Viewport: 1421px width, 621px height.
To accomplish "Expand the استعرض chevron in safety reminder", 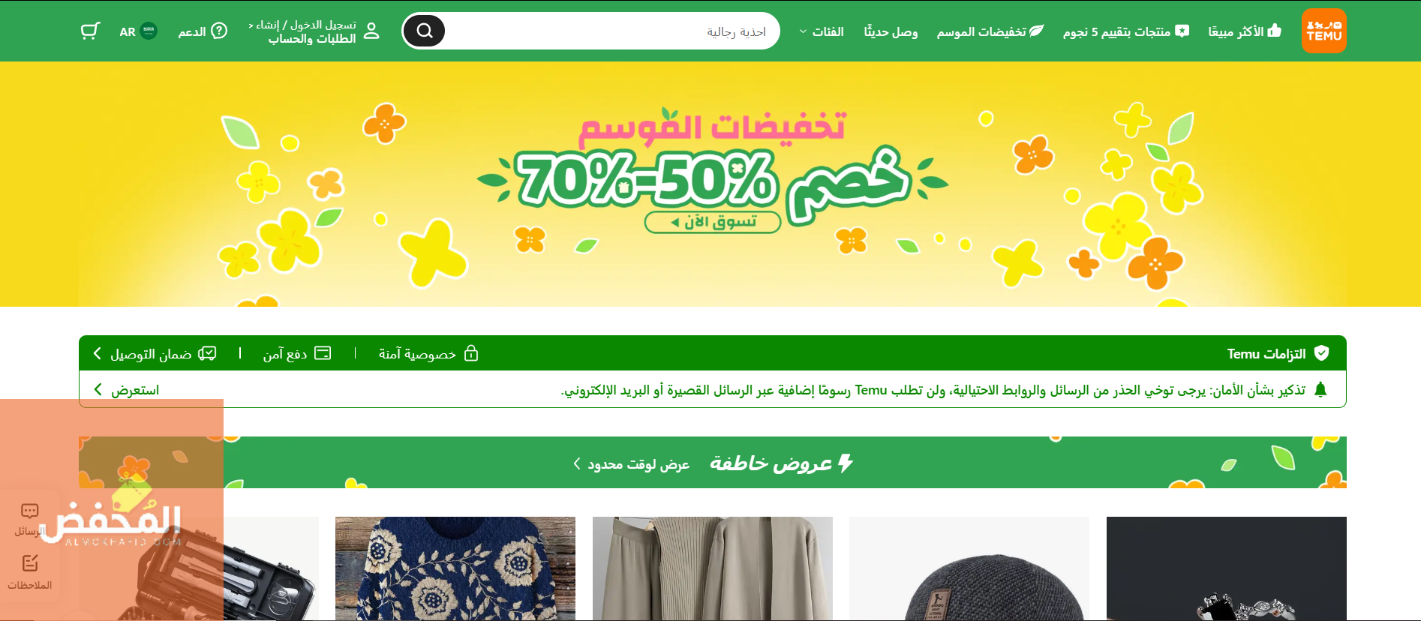I will coord(98,390).
